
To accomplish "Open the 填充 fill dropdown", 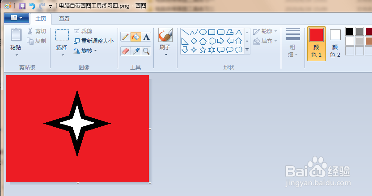I will (x=265, y=41).
